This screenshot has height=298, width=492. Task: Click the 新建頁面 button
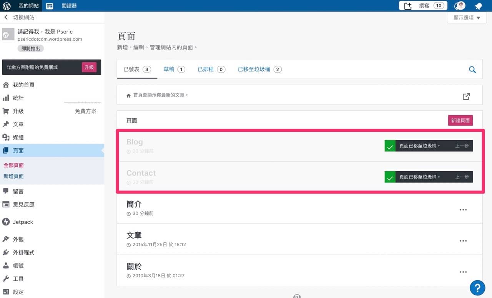[x=460, y=120]
